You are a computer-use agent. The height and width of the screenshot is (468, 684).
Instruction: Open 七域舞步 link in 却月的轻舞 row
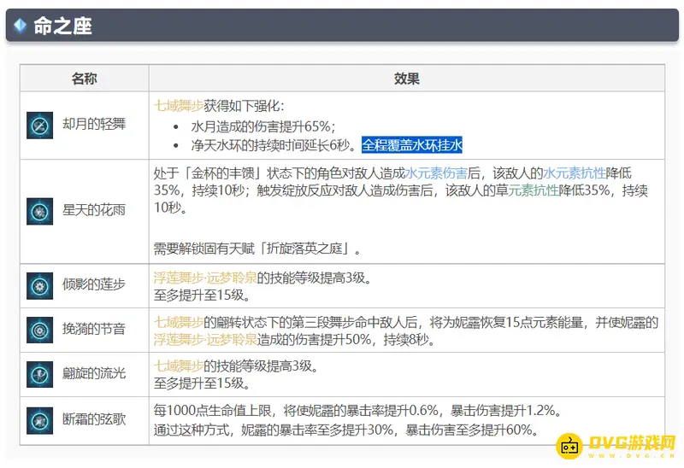click(x=178, y=106)
